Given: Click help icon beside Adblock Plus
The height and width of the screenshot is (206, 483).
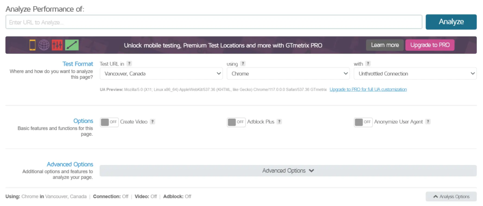Looking at the screenshot, I should 279,122.
